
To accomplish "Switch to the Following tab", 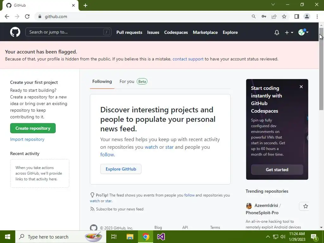I will point(102,81).
